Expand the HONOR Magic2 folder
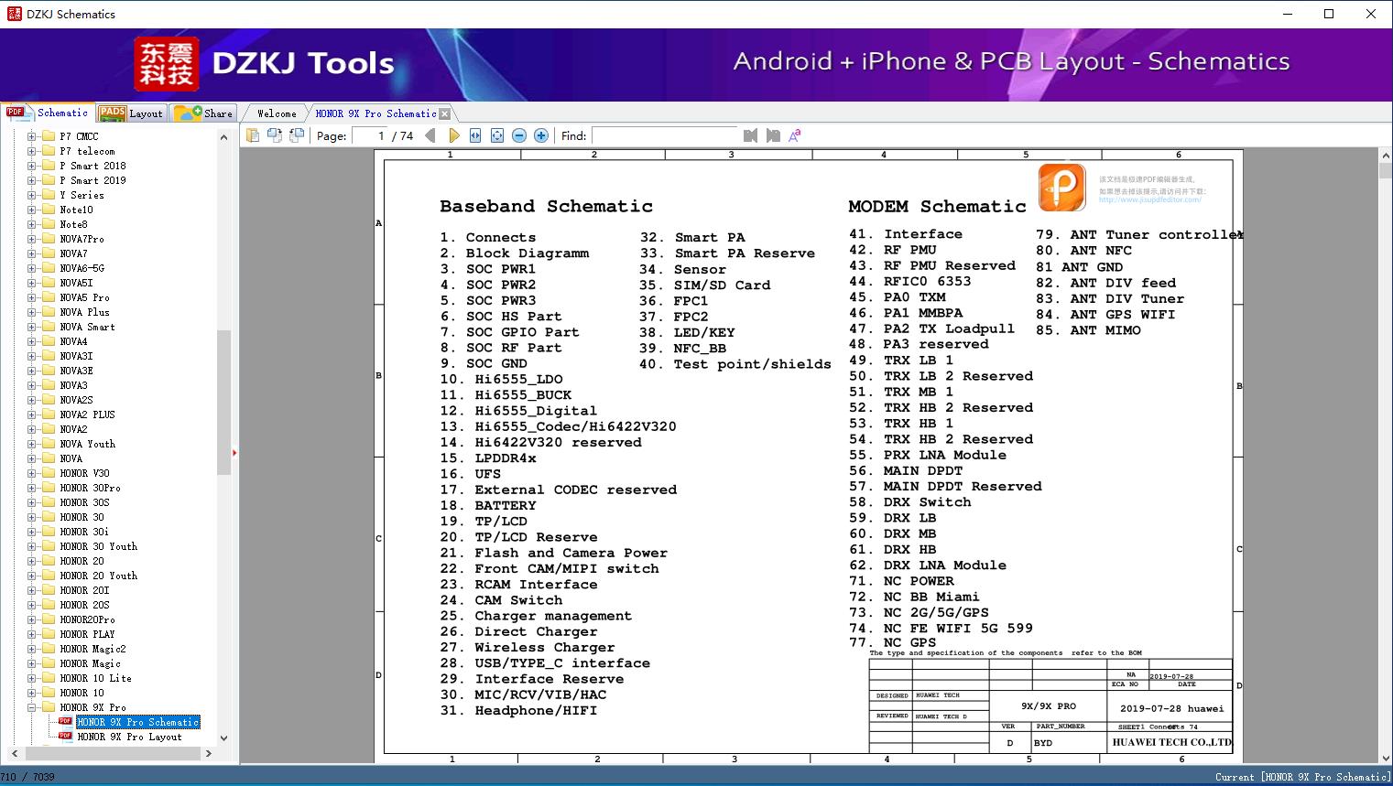This screenshot has width=1393, height=786. click(x=32, y=649)
